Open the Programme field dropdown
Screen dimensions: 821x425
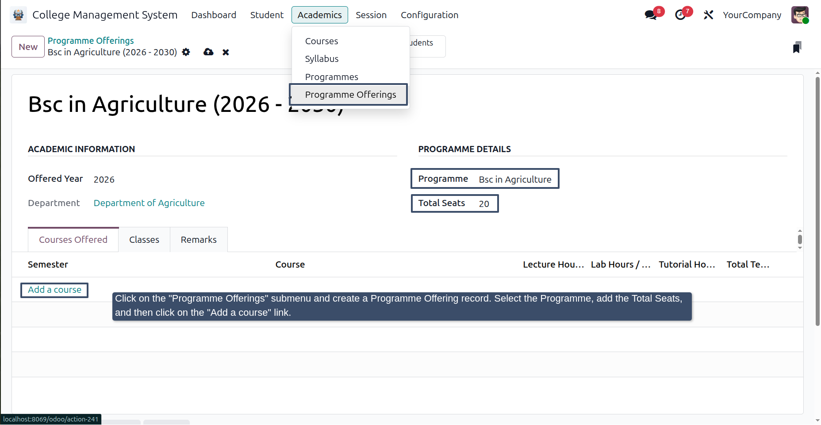(x=515, y=180)
